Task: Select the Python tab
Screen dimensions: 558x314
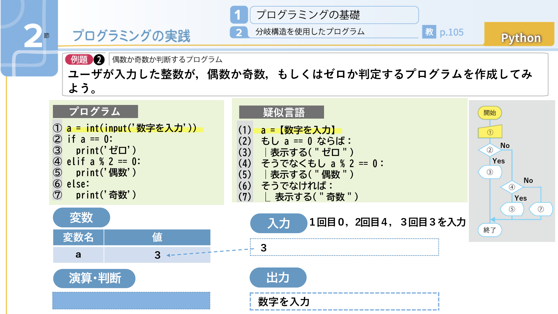Action: (x=521, y=38)
